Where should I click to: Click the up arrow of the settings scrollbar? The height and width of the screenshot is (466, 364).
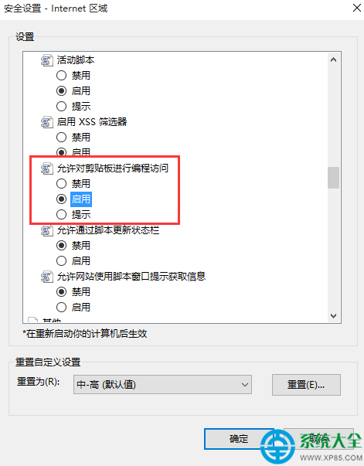point(333,60)
